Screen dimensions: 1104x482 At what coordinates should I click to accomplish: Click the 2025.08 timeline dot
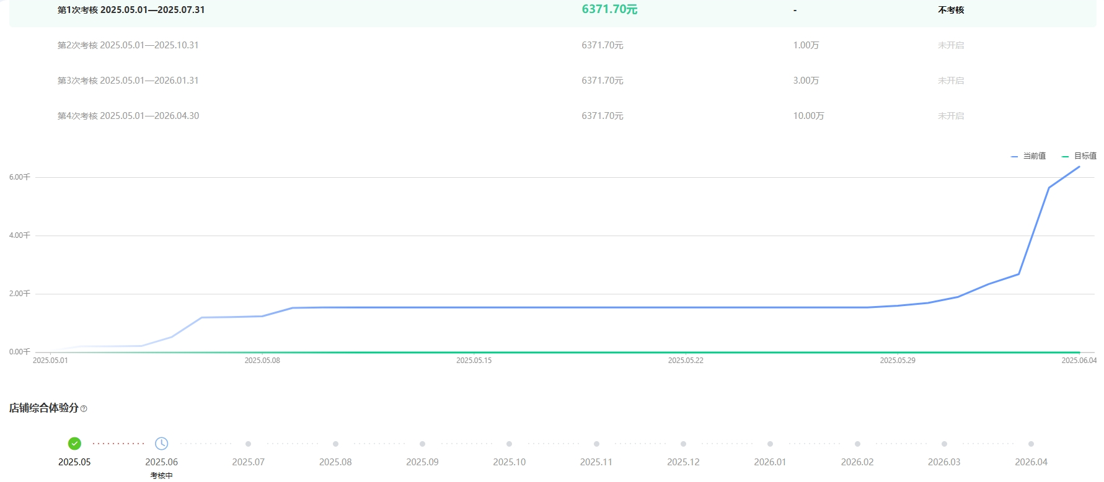coord(335,444)
